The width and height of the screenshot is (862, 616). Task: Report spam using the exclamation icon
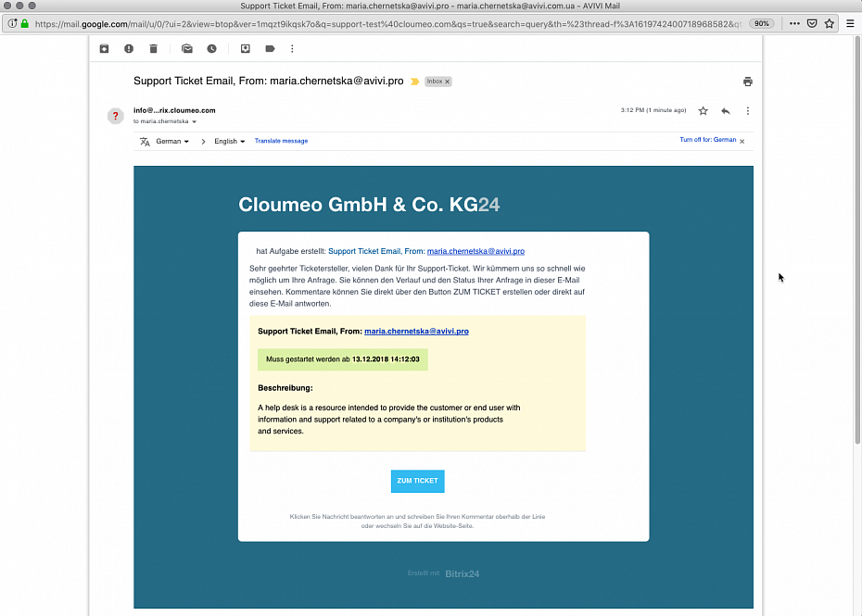point(129,49)
